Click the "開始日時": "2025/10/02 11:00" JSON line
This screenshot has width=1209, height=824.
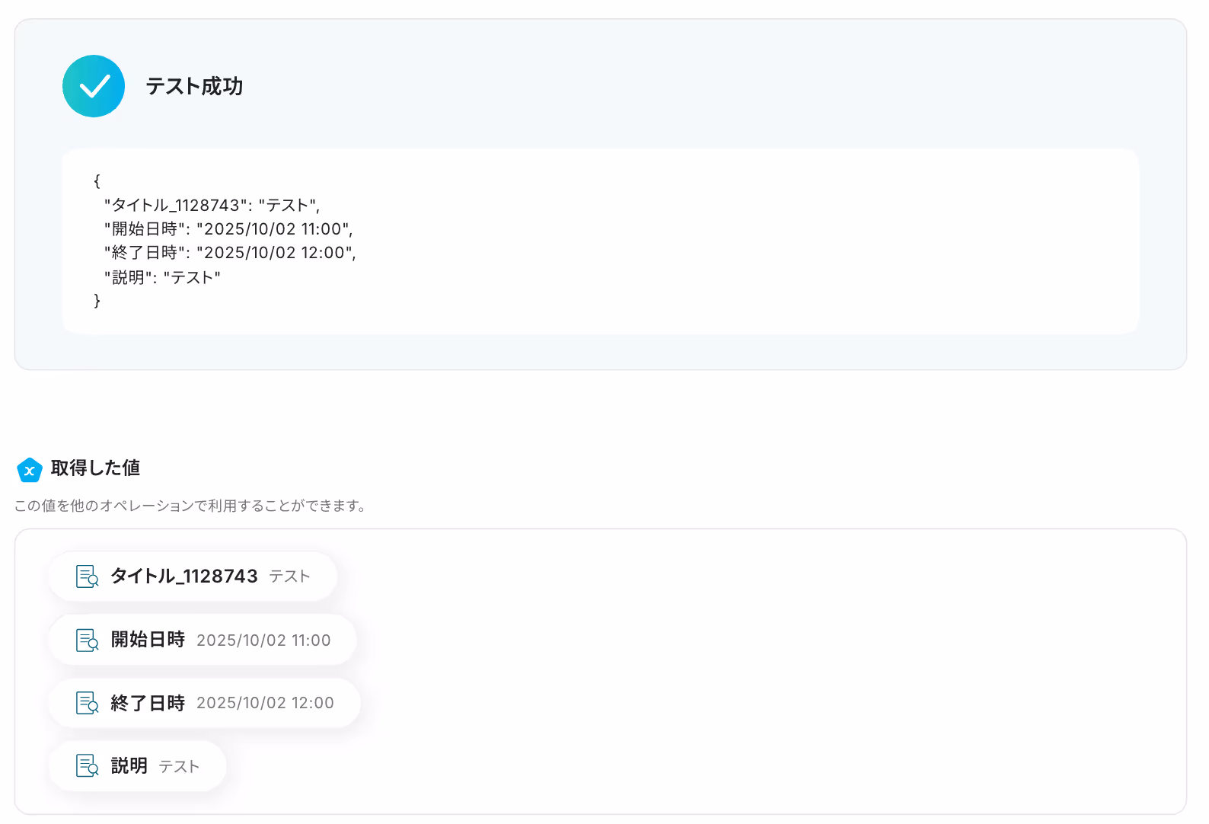pos(228,228)
